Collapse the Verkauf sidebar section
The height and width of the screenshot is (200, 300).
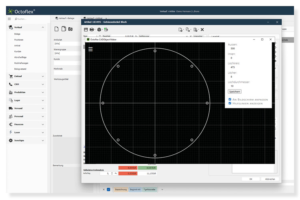click(43, 28)
